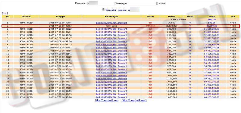The width and height of the screenshot is (241, 113).
Task: Select the highlighted Tarik Dana withdraw row
Action: coord(121,26)
